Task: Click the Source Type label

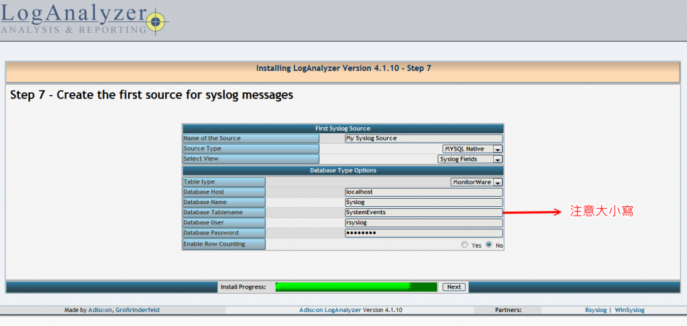Action: [251, 149]
